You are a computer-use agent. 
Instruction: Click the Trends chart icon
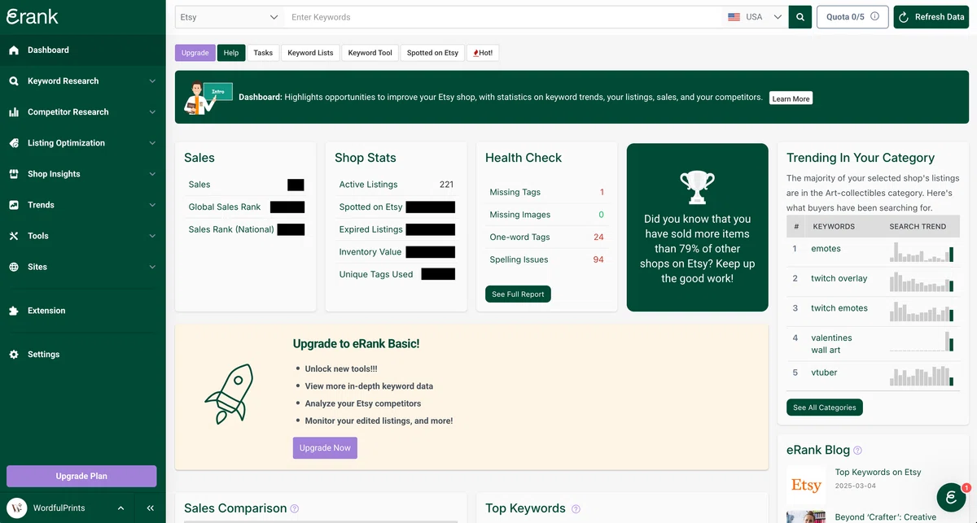coord(13,205)
